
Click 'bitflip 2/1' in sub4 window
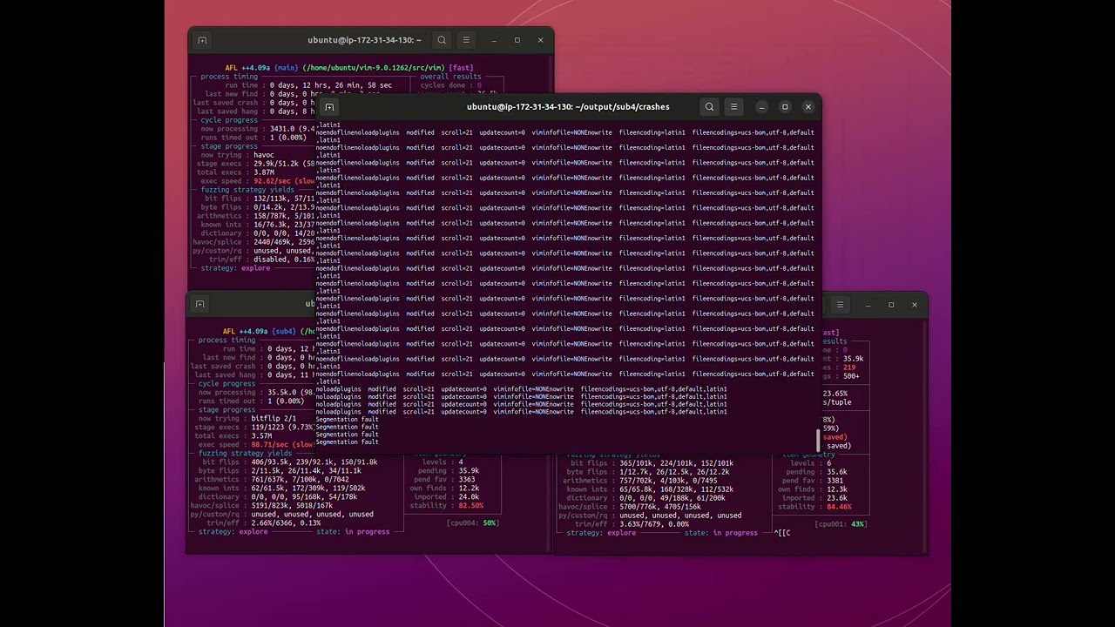[274, 419]
